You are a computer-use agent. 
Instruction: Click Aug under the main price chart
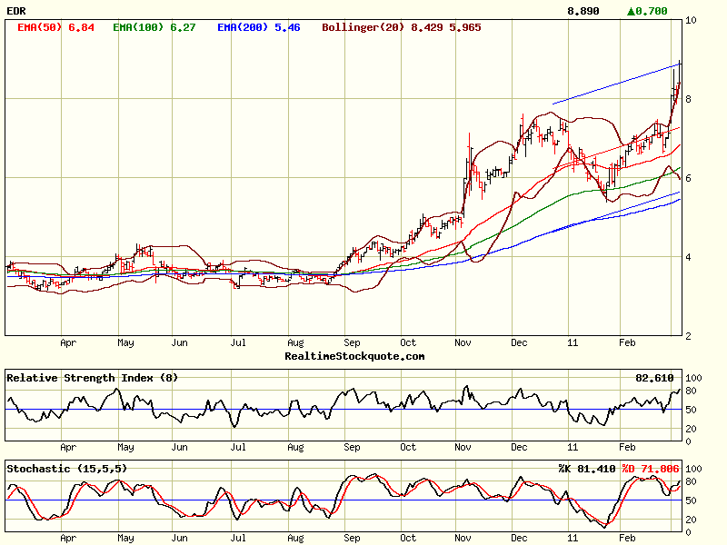pyautogui.click(x=295, y=343)
